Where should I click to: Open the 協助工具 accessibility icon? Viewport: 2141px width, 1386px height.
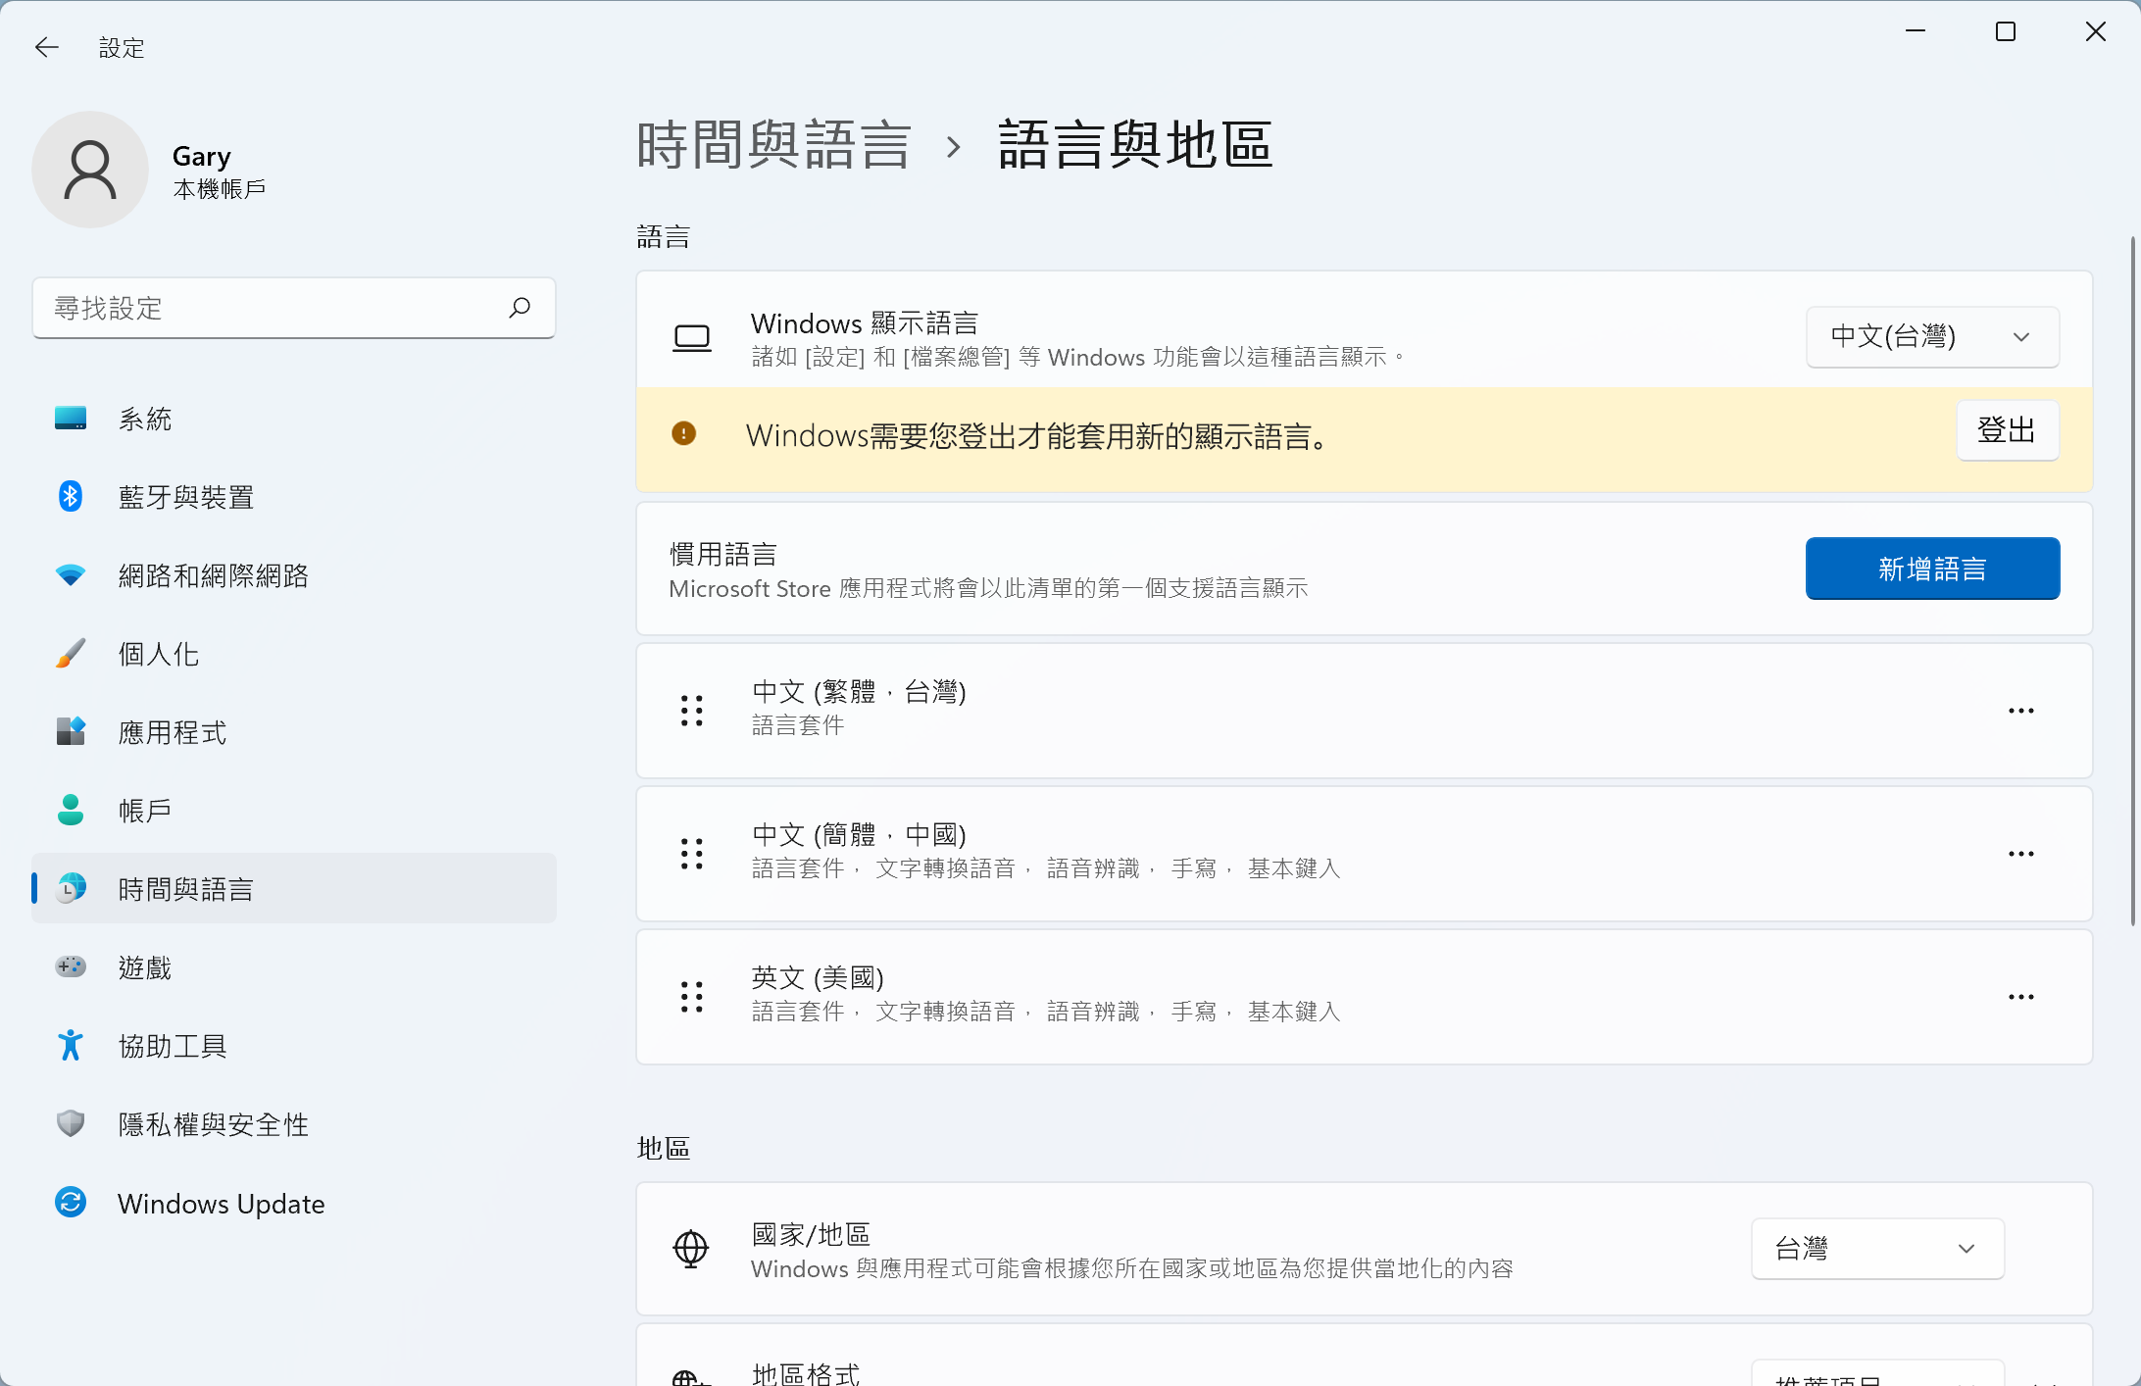click(71, 1045)
